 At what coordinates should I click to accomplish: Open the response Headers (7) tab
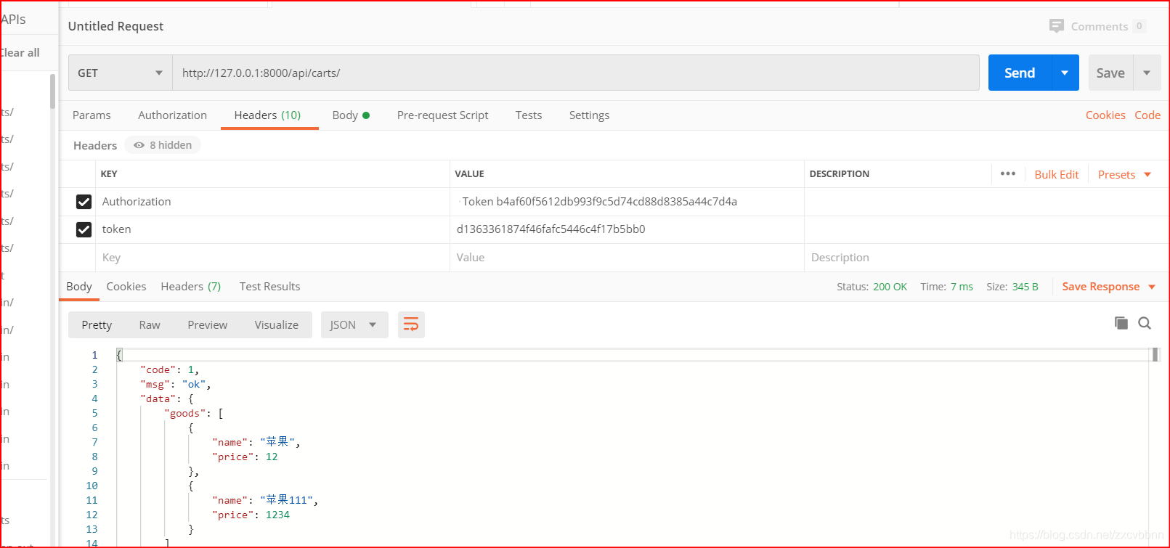click(191, 286)
